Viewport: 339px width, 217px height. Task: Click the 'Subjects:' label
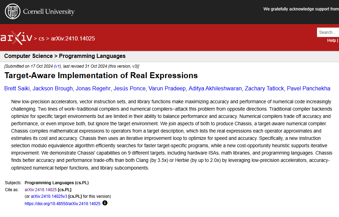click(x=13, y=183)
